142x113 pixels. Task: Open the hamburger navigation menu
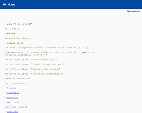click(4, 4)
